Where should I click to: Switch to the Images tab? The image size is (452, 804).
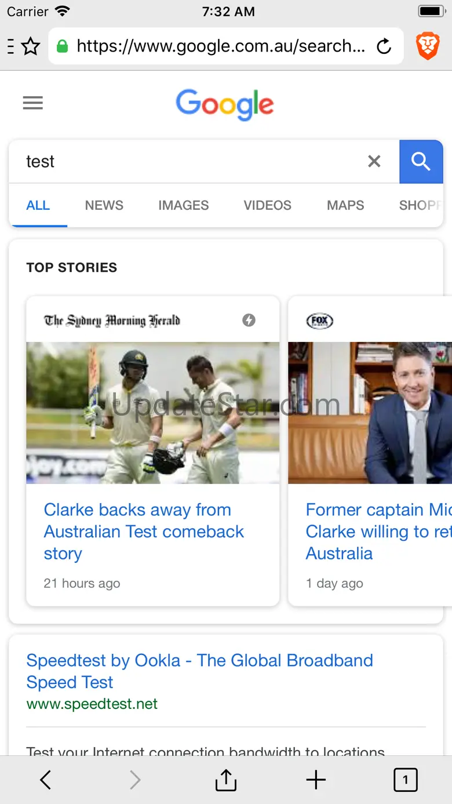(184, 205)
